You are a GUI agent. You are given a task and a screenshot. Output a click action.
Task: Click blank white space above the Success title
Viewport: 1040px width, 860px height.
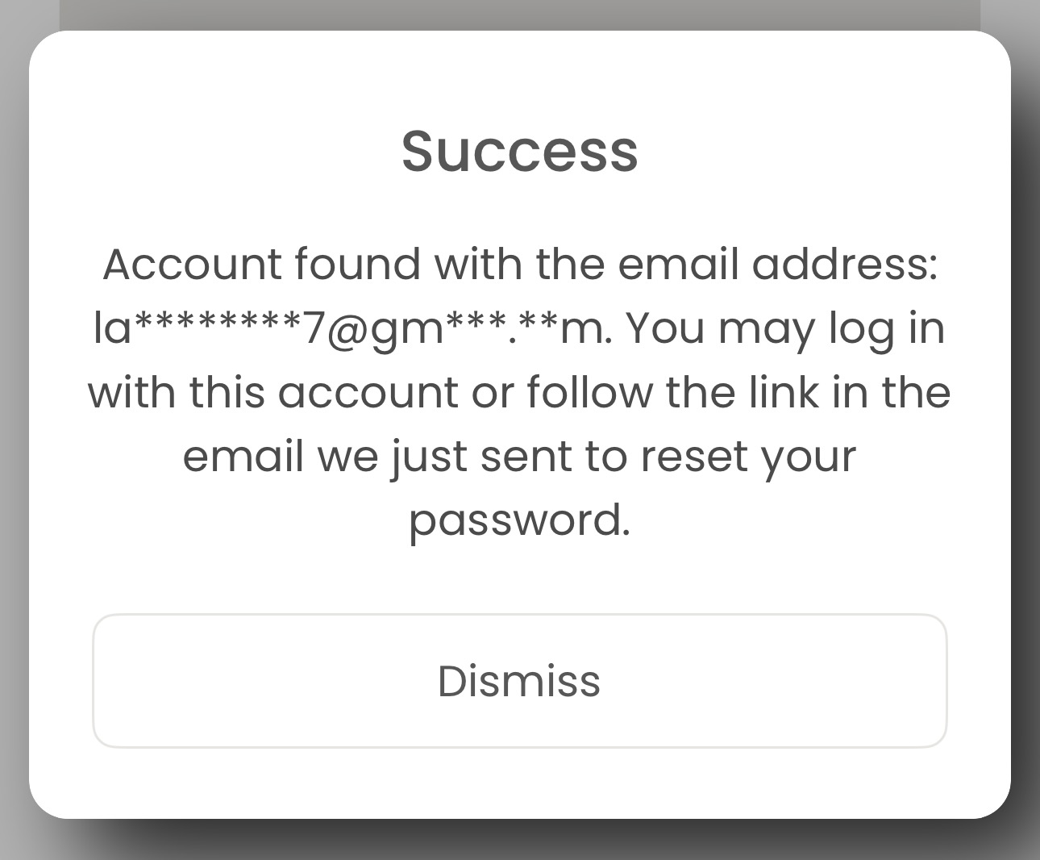click(519, 77)
